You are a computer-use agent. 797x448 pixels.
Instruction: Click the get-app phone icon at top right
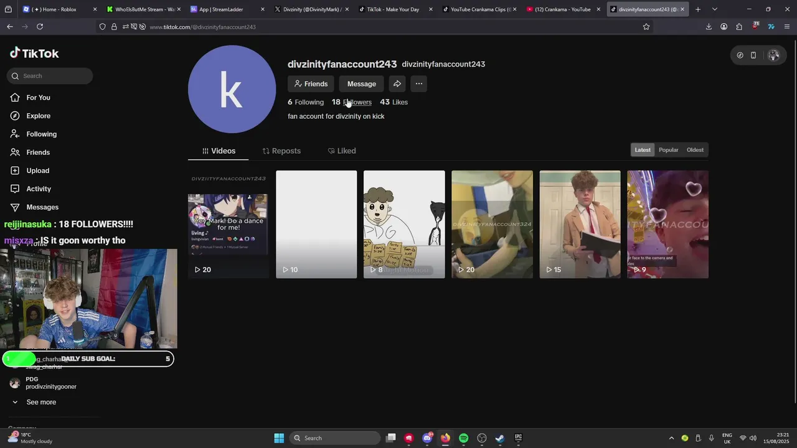pyautogui.click(x=753, y=55)
